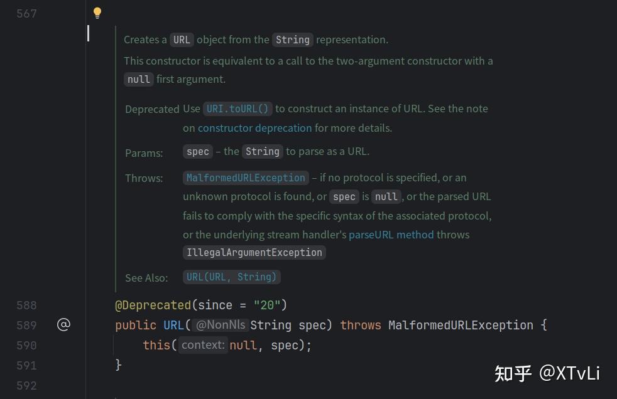617x399 pixels.
Task: Click the @ annotation gutter icon beside line 589
Action: [x=63, y=325]
